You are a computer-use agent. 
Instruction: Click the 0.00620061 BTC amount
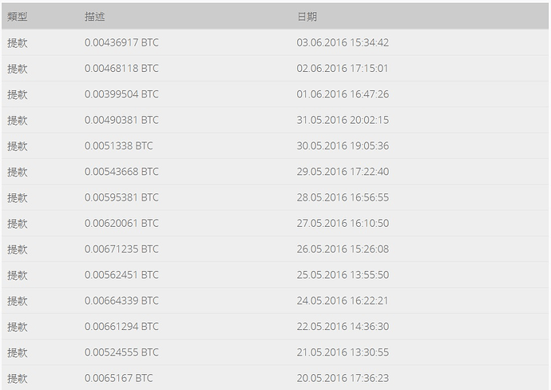click(x=121, y=223)
